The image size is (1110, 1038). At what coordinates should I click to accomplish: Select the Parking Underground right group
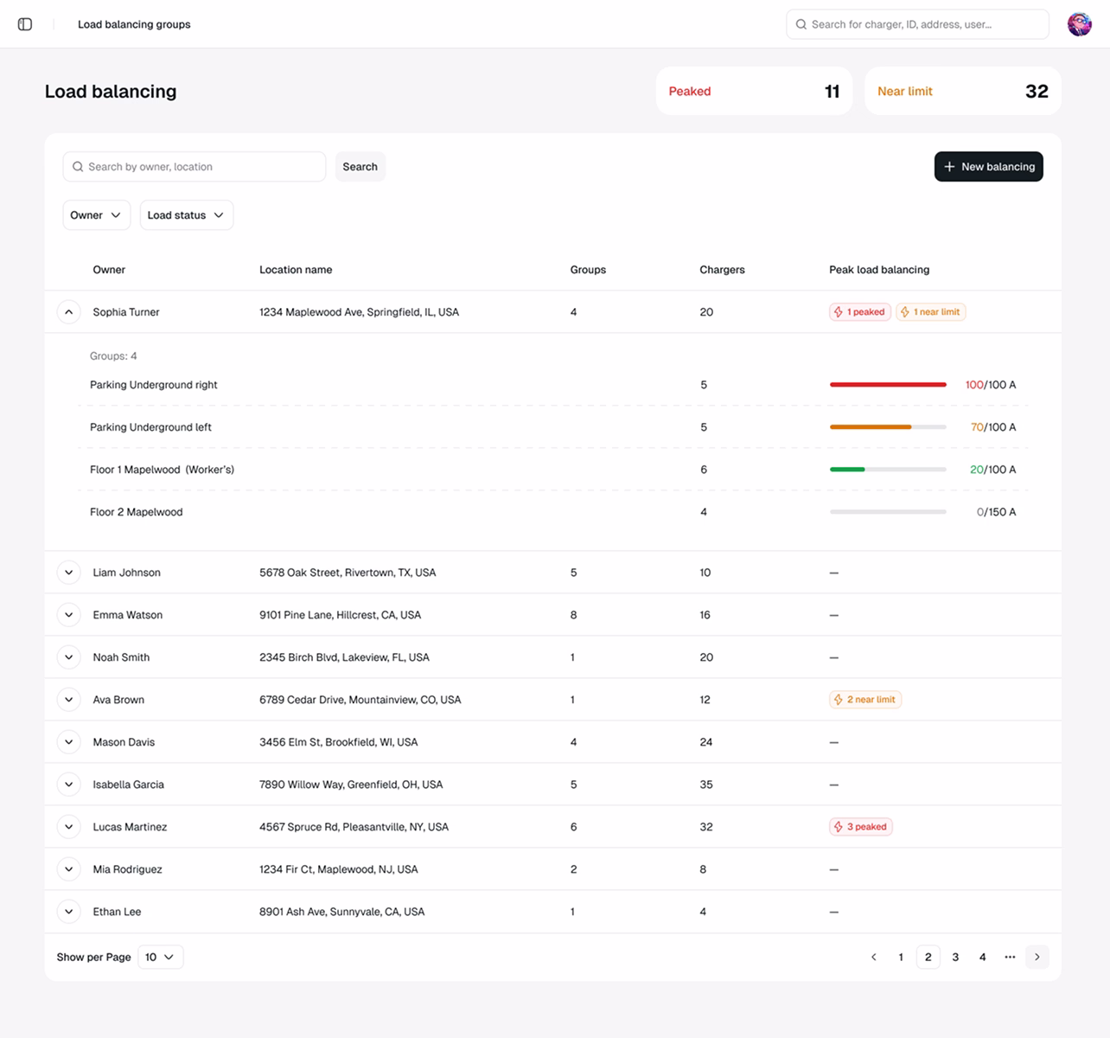click(154, 385)
